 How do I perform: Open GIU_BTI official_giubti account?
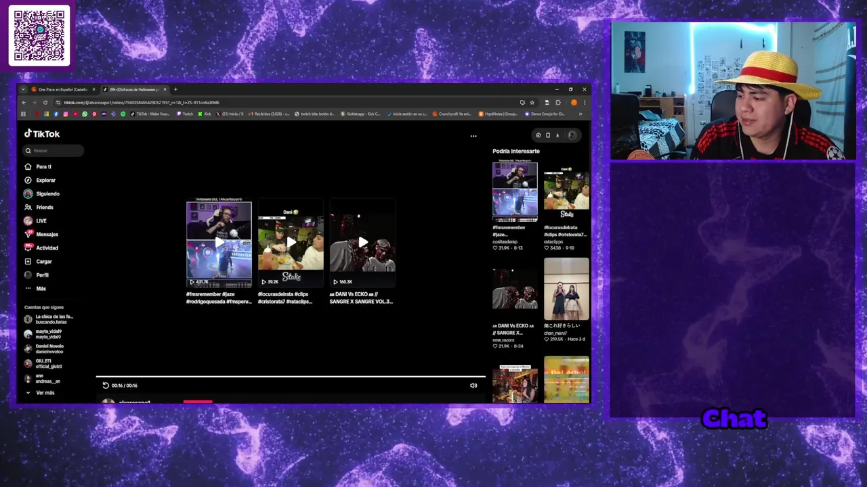[x=43, y=363]
